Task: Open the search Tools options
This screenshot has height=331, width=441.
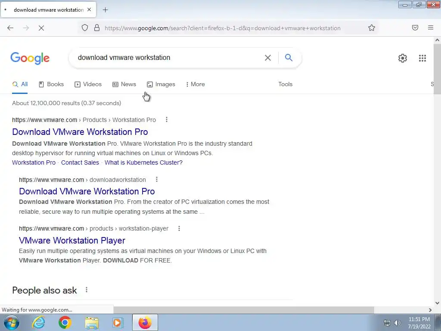Action: coord(285,84)
